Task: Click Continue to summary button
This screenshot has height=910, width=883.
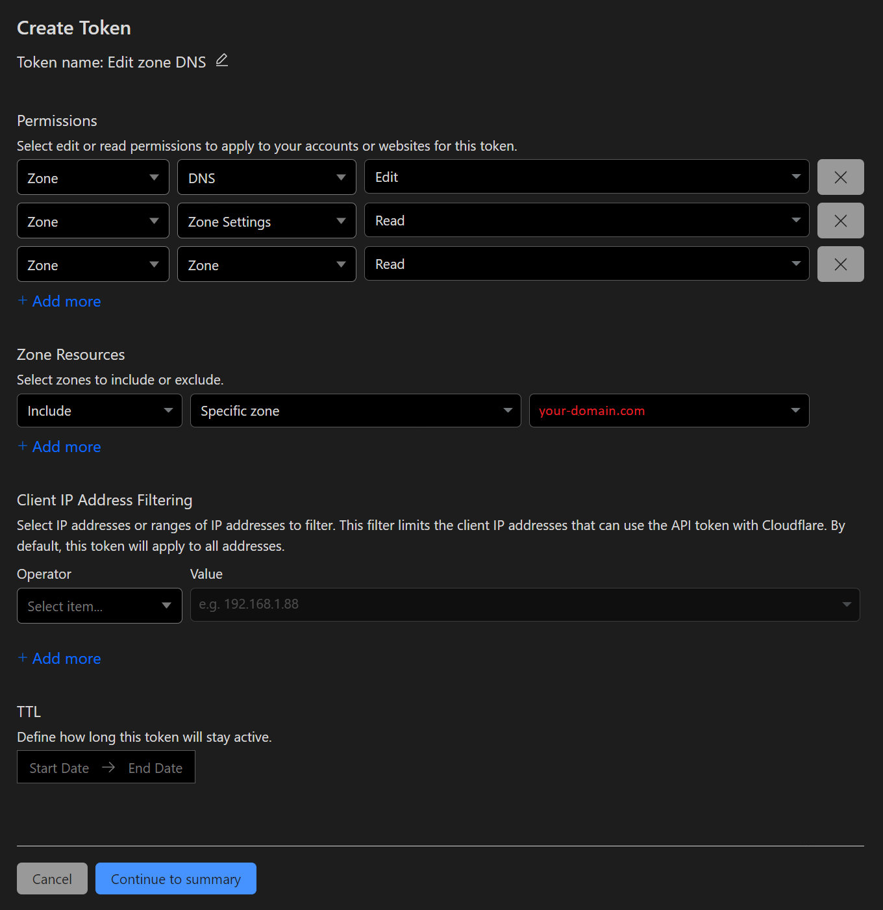Action: 175,879
